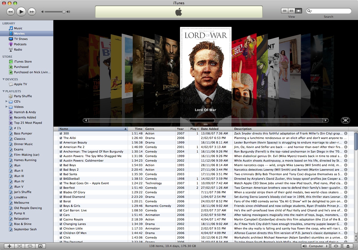Enter Cover Flow full screen mode
This screenshot has height=250, width=358.
point(345,120)
